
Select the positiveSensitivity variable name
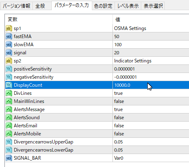[33, 69]
